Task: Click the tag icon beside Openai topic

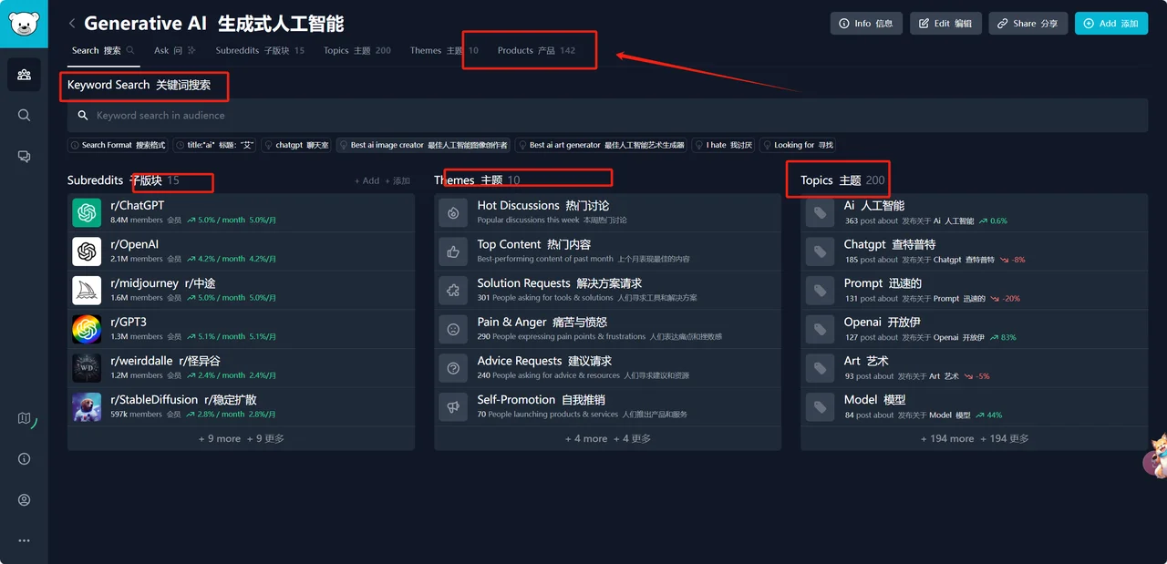Action: (x=820, y=329)
